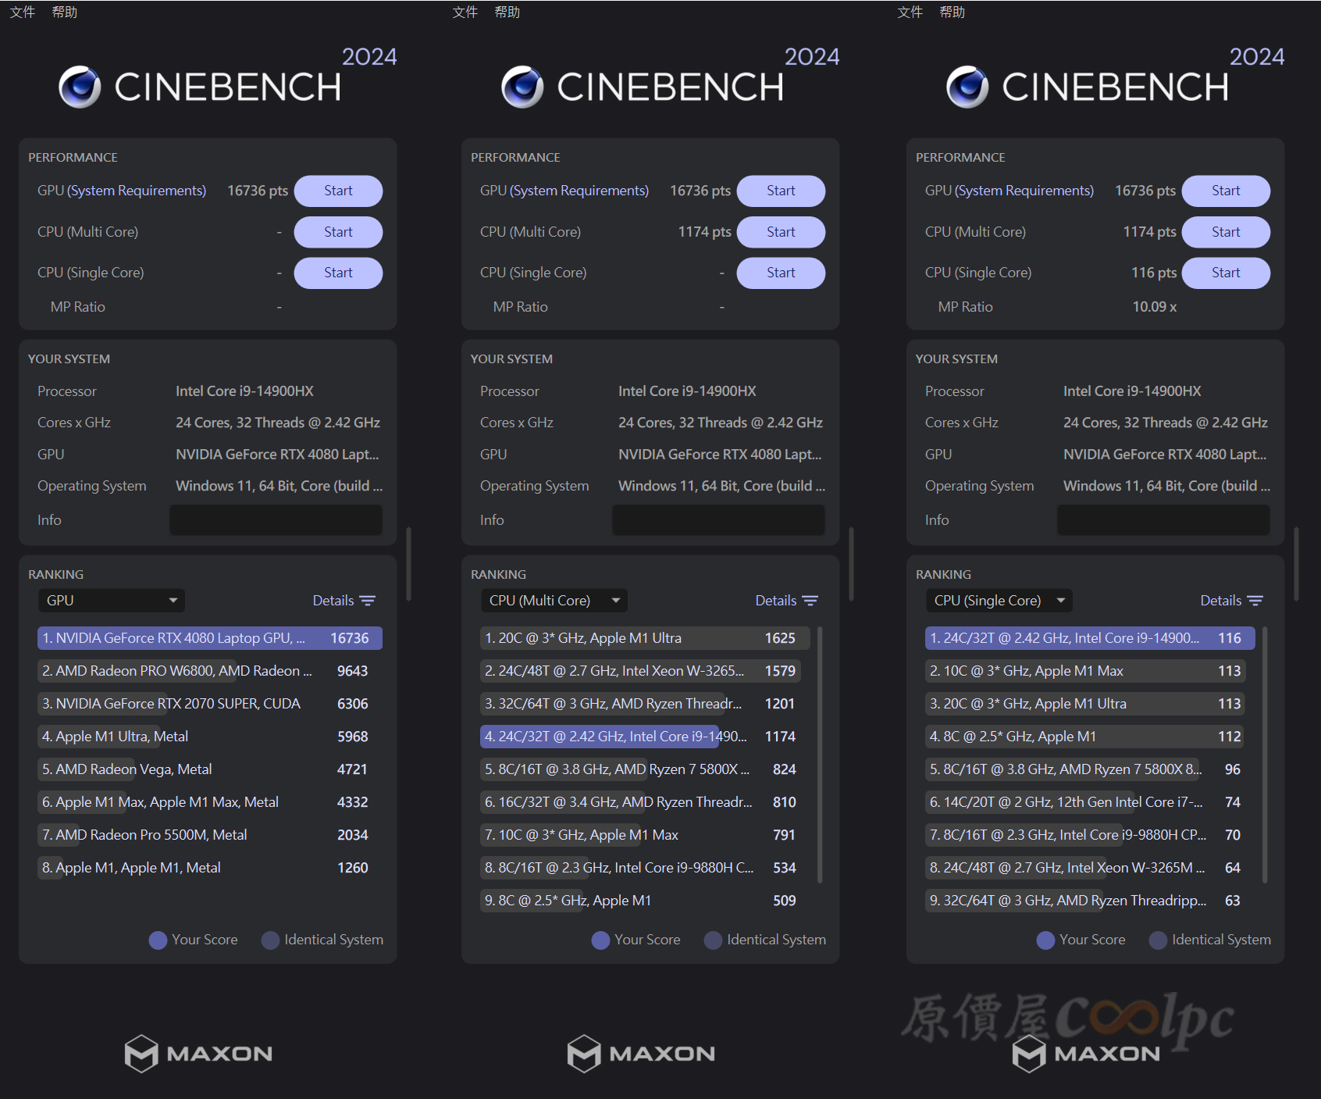Image resolution: width=1321 pixels, height=1099 pixels.
Task: Click the Info field in middle window
Action: [718, 520]
